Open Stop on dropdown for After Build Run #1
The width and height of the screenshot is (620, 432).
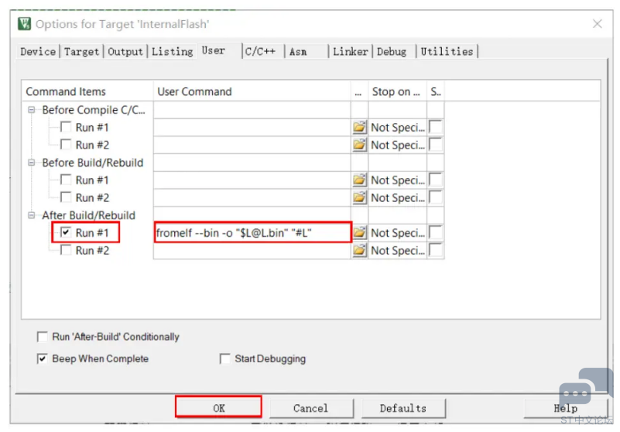[397, 232]
